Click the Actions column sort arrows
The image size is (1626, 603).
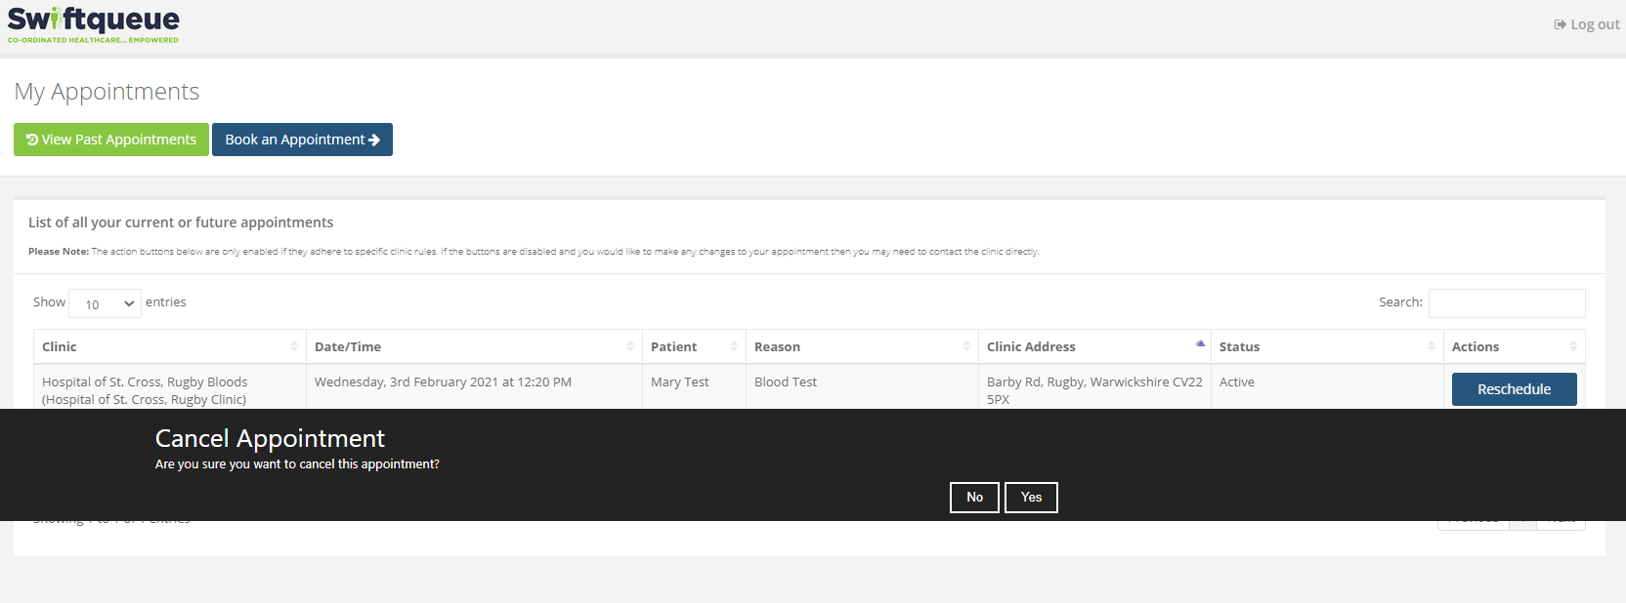click(1572, 346)
